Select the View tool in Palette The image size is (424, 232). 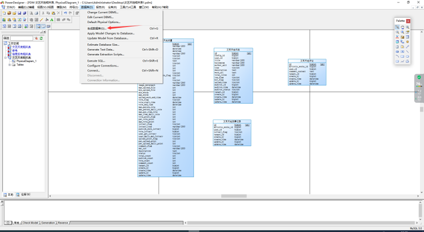[x=397, y=42]
